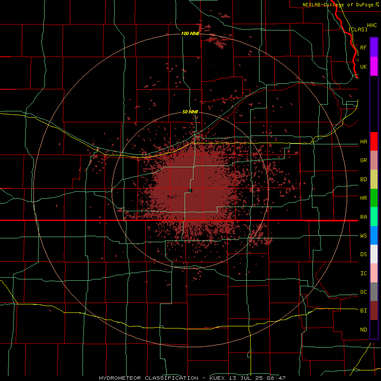Click the RA label beside the legend
Viewport: 381px width, 381px height.
point(363,217)
